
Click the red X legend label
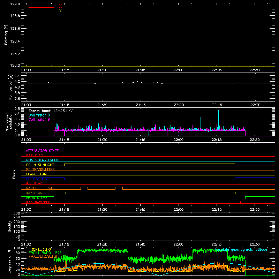click(x=60, y=6)
